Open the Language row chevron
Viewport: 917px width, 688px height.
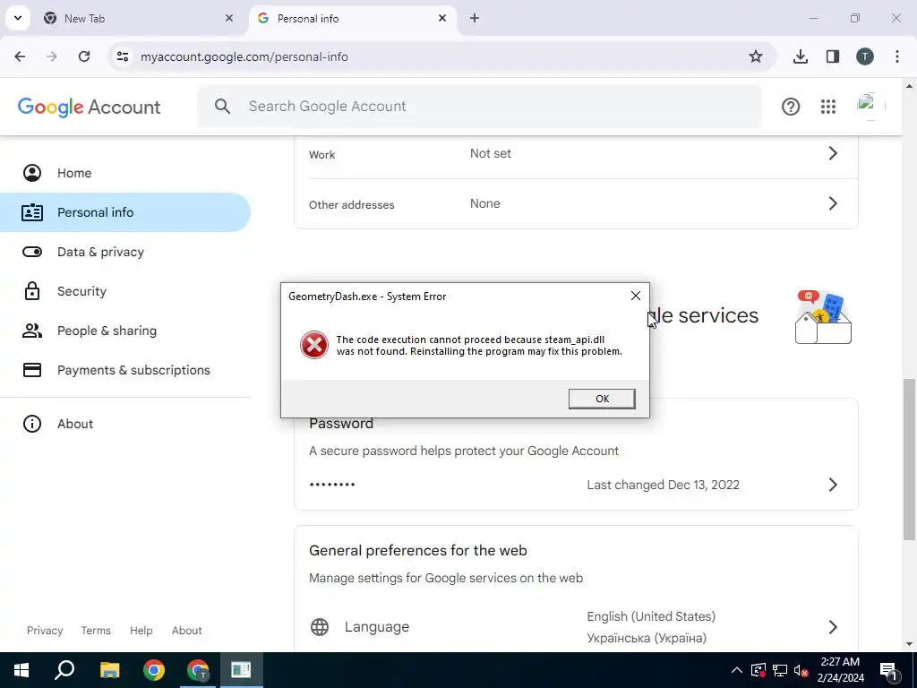pos(833,627)
